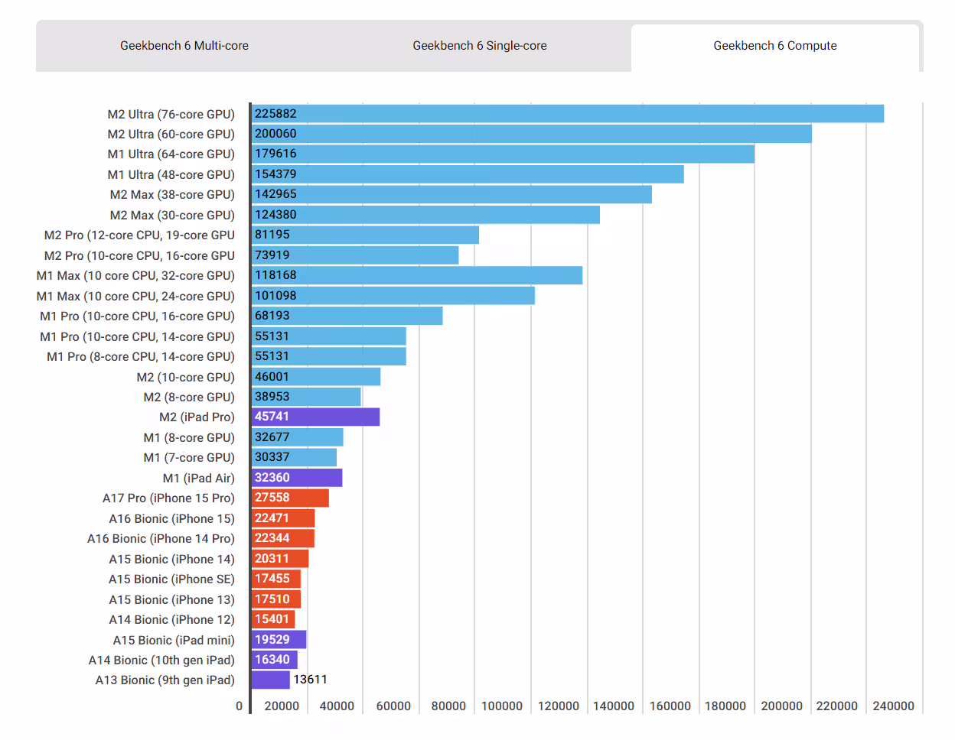The width and height of the screenshot is (955, 740).
Task: Click the M1 Max 32-core GPU bar
Action: pos(417,275)
